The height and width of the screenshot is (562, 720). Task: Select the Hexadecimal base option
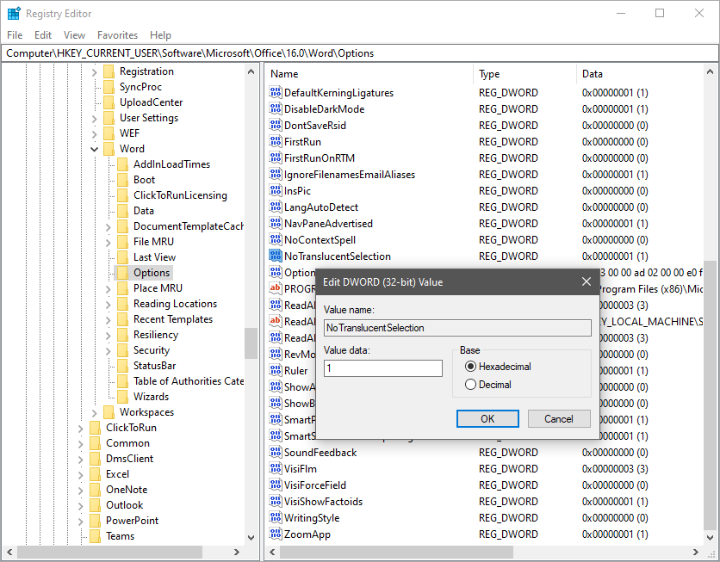[x=498, y=367]
